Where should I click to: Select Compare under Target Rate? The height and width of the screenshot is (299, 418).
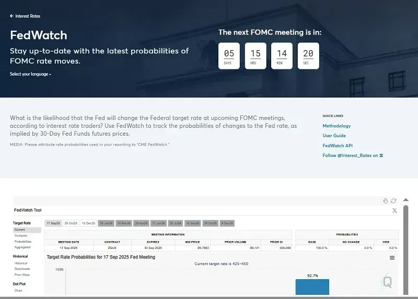[x=21, y=236]
